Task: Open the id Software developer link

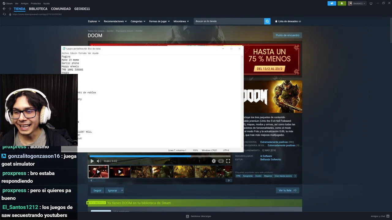Action: point(266,156)
